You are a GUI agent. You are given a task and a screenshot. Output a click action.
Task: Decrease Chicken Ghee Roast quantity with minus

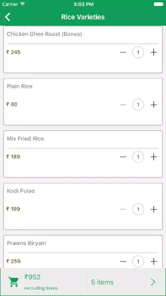point(123,52)
